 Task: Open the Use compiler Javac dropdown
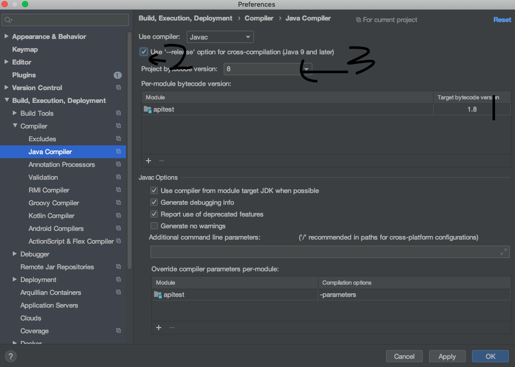pos(220,37)
